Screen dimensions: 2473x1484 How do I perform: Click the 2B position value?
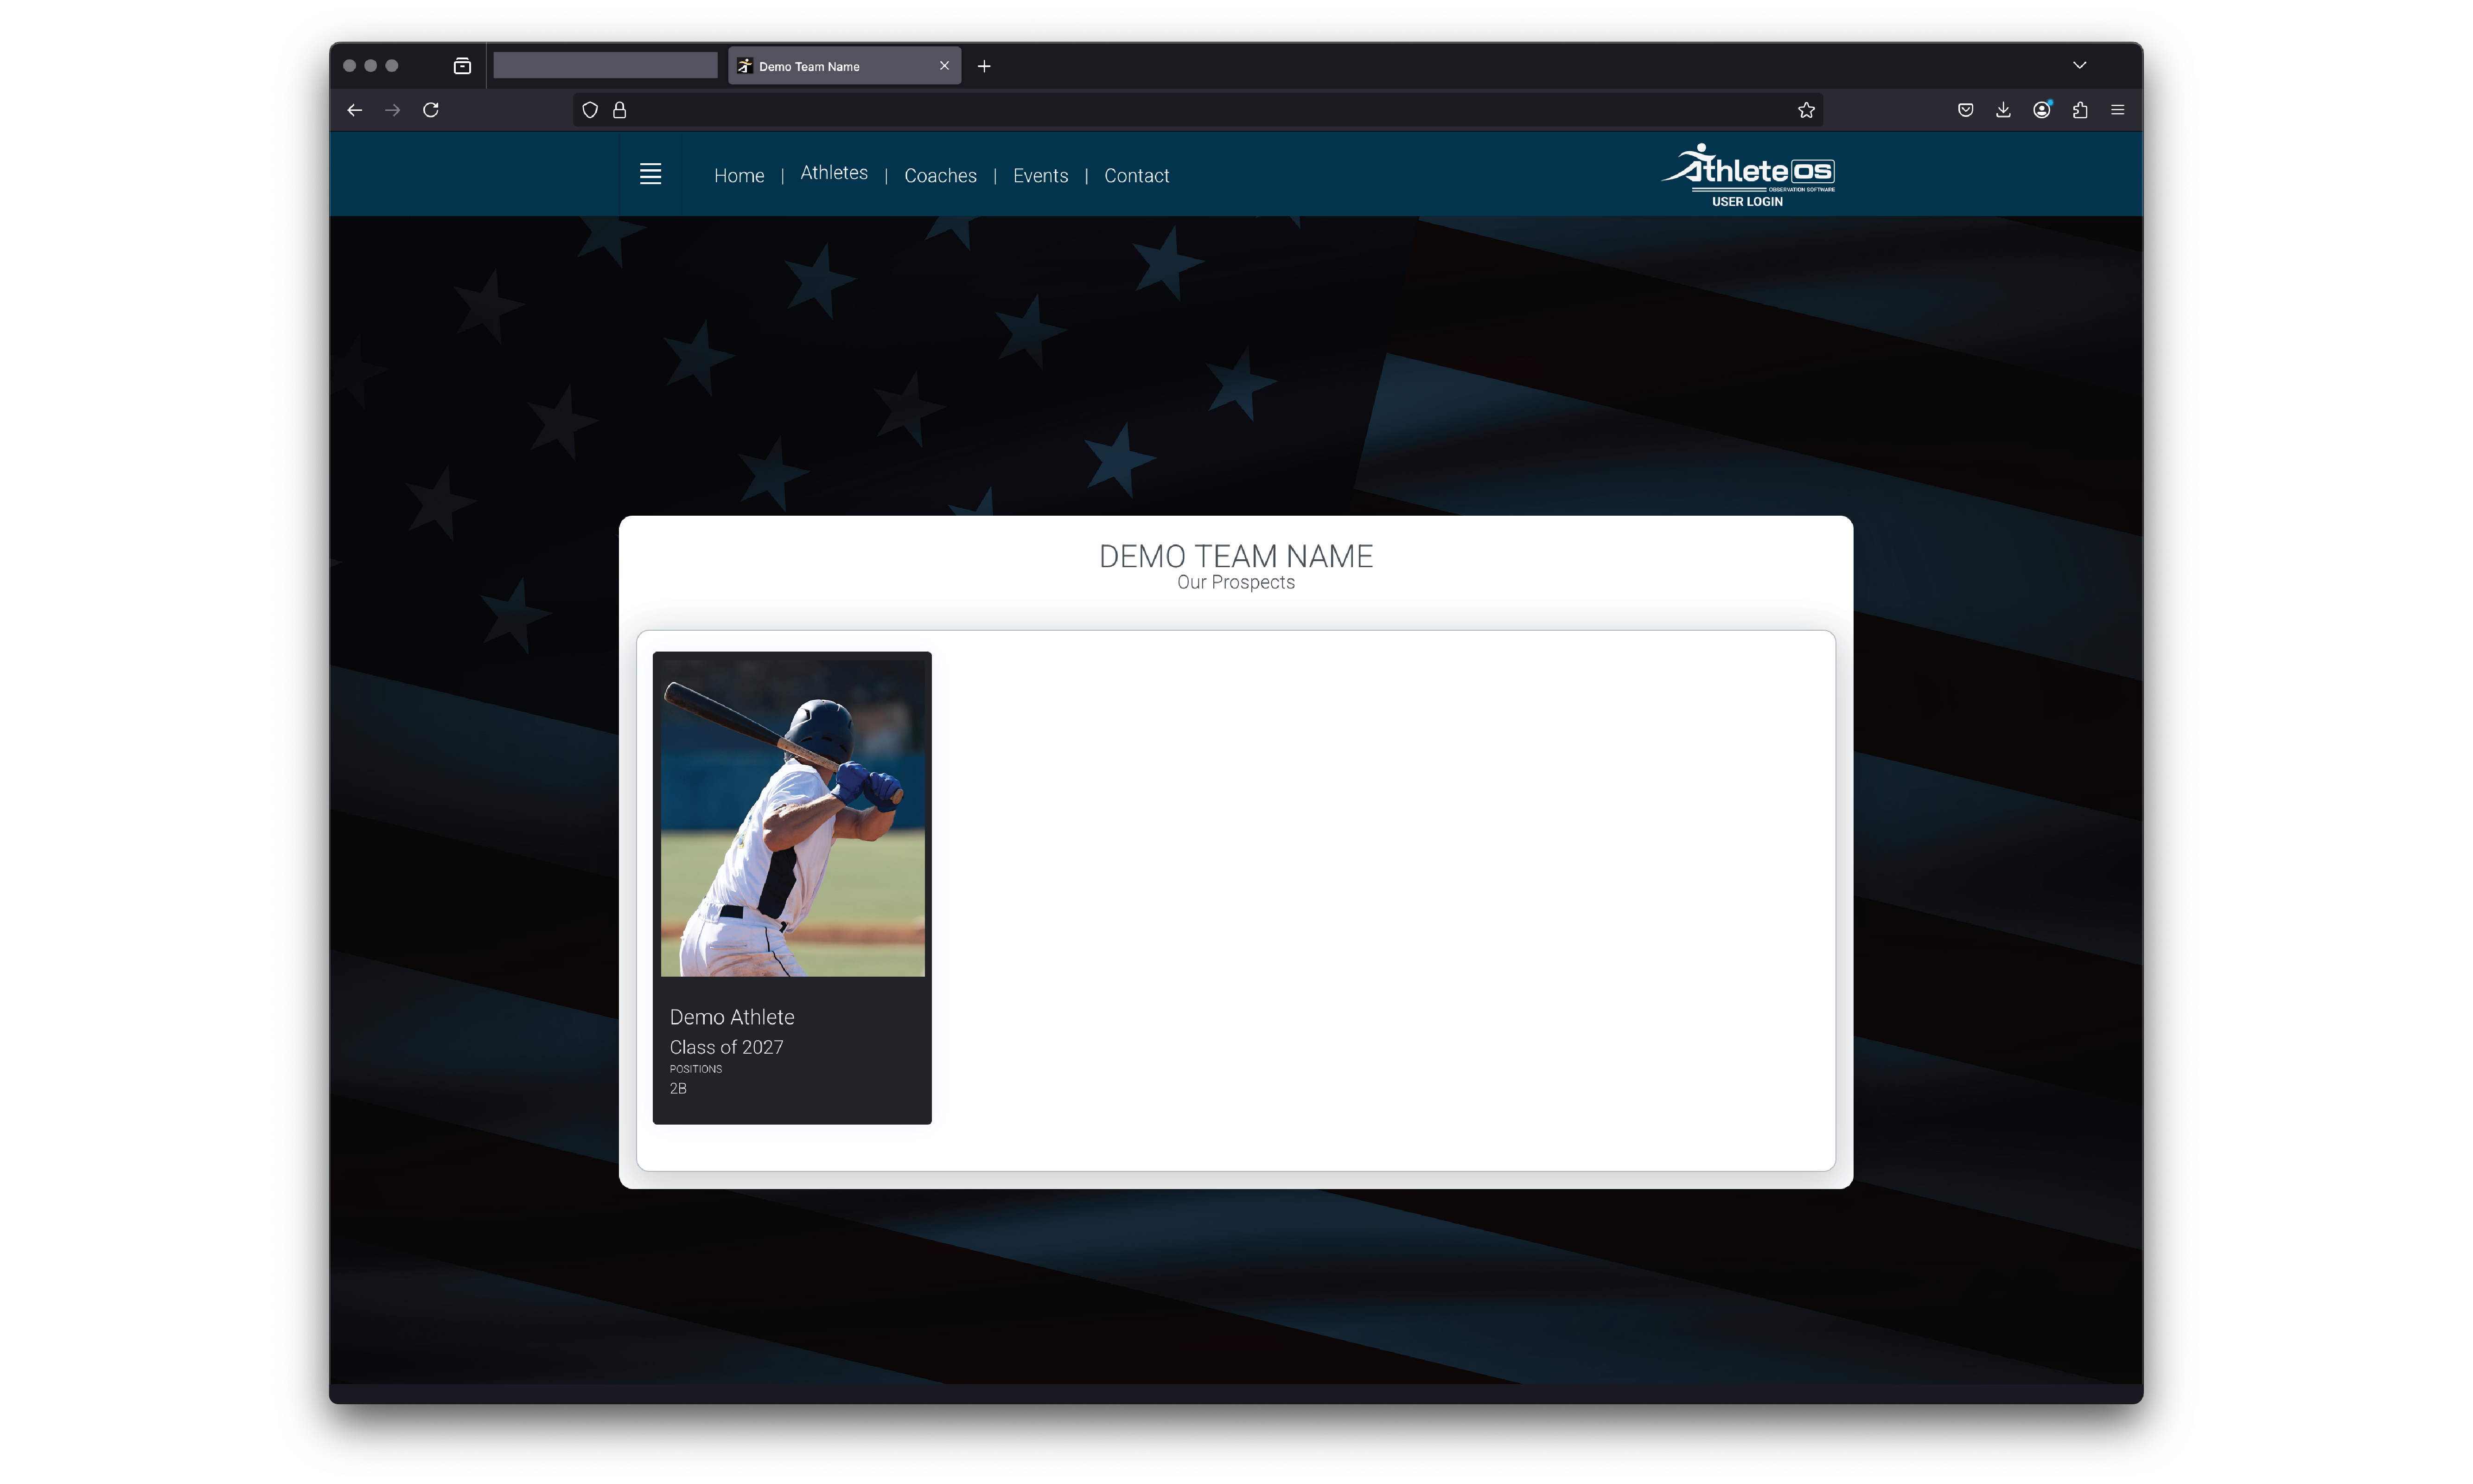point(678,1088)
